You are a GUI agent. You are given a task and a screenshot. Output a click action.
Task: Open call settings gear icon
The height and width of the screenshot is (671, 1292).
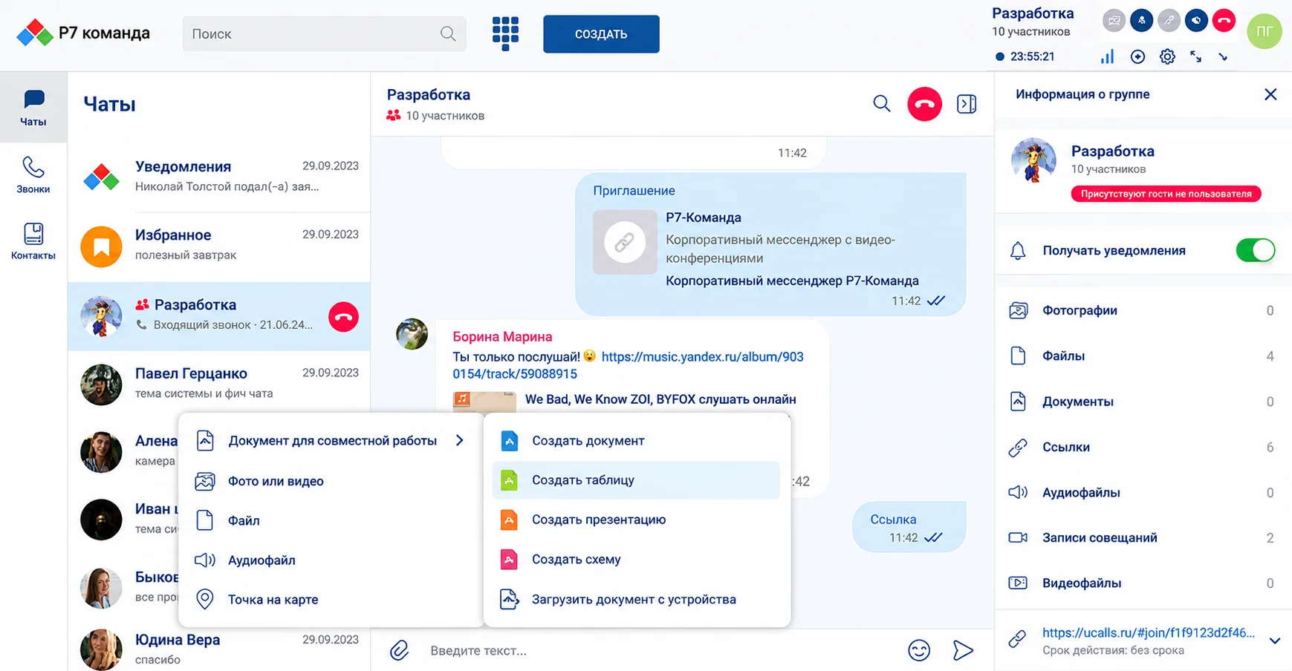1167,56
